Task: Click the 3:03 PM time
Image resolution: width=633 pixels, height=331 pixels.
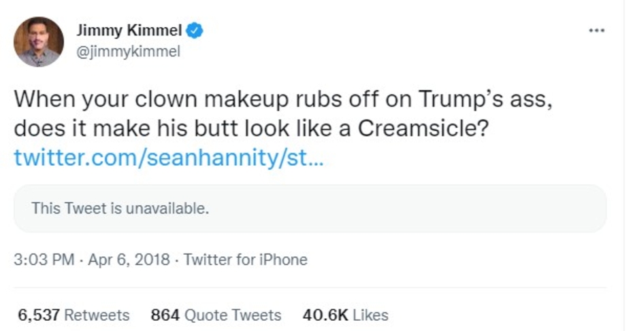Action: tap(43, 260)
